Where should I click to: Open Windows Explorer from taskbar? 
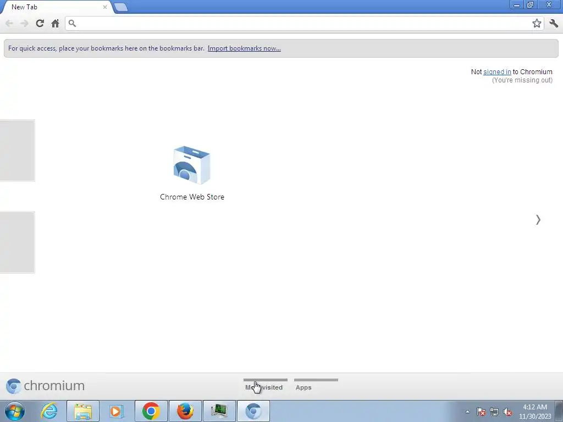83,411
